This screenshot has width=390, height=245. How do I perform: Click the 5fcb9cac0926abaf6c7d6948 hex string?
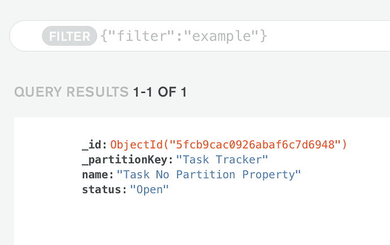248,145
